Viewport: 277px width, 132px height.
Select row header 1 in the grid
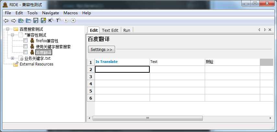(91, 62)
